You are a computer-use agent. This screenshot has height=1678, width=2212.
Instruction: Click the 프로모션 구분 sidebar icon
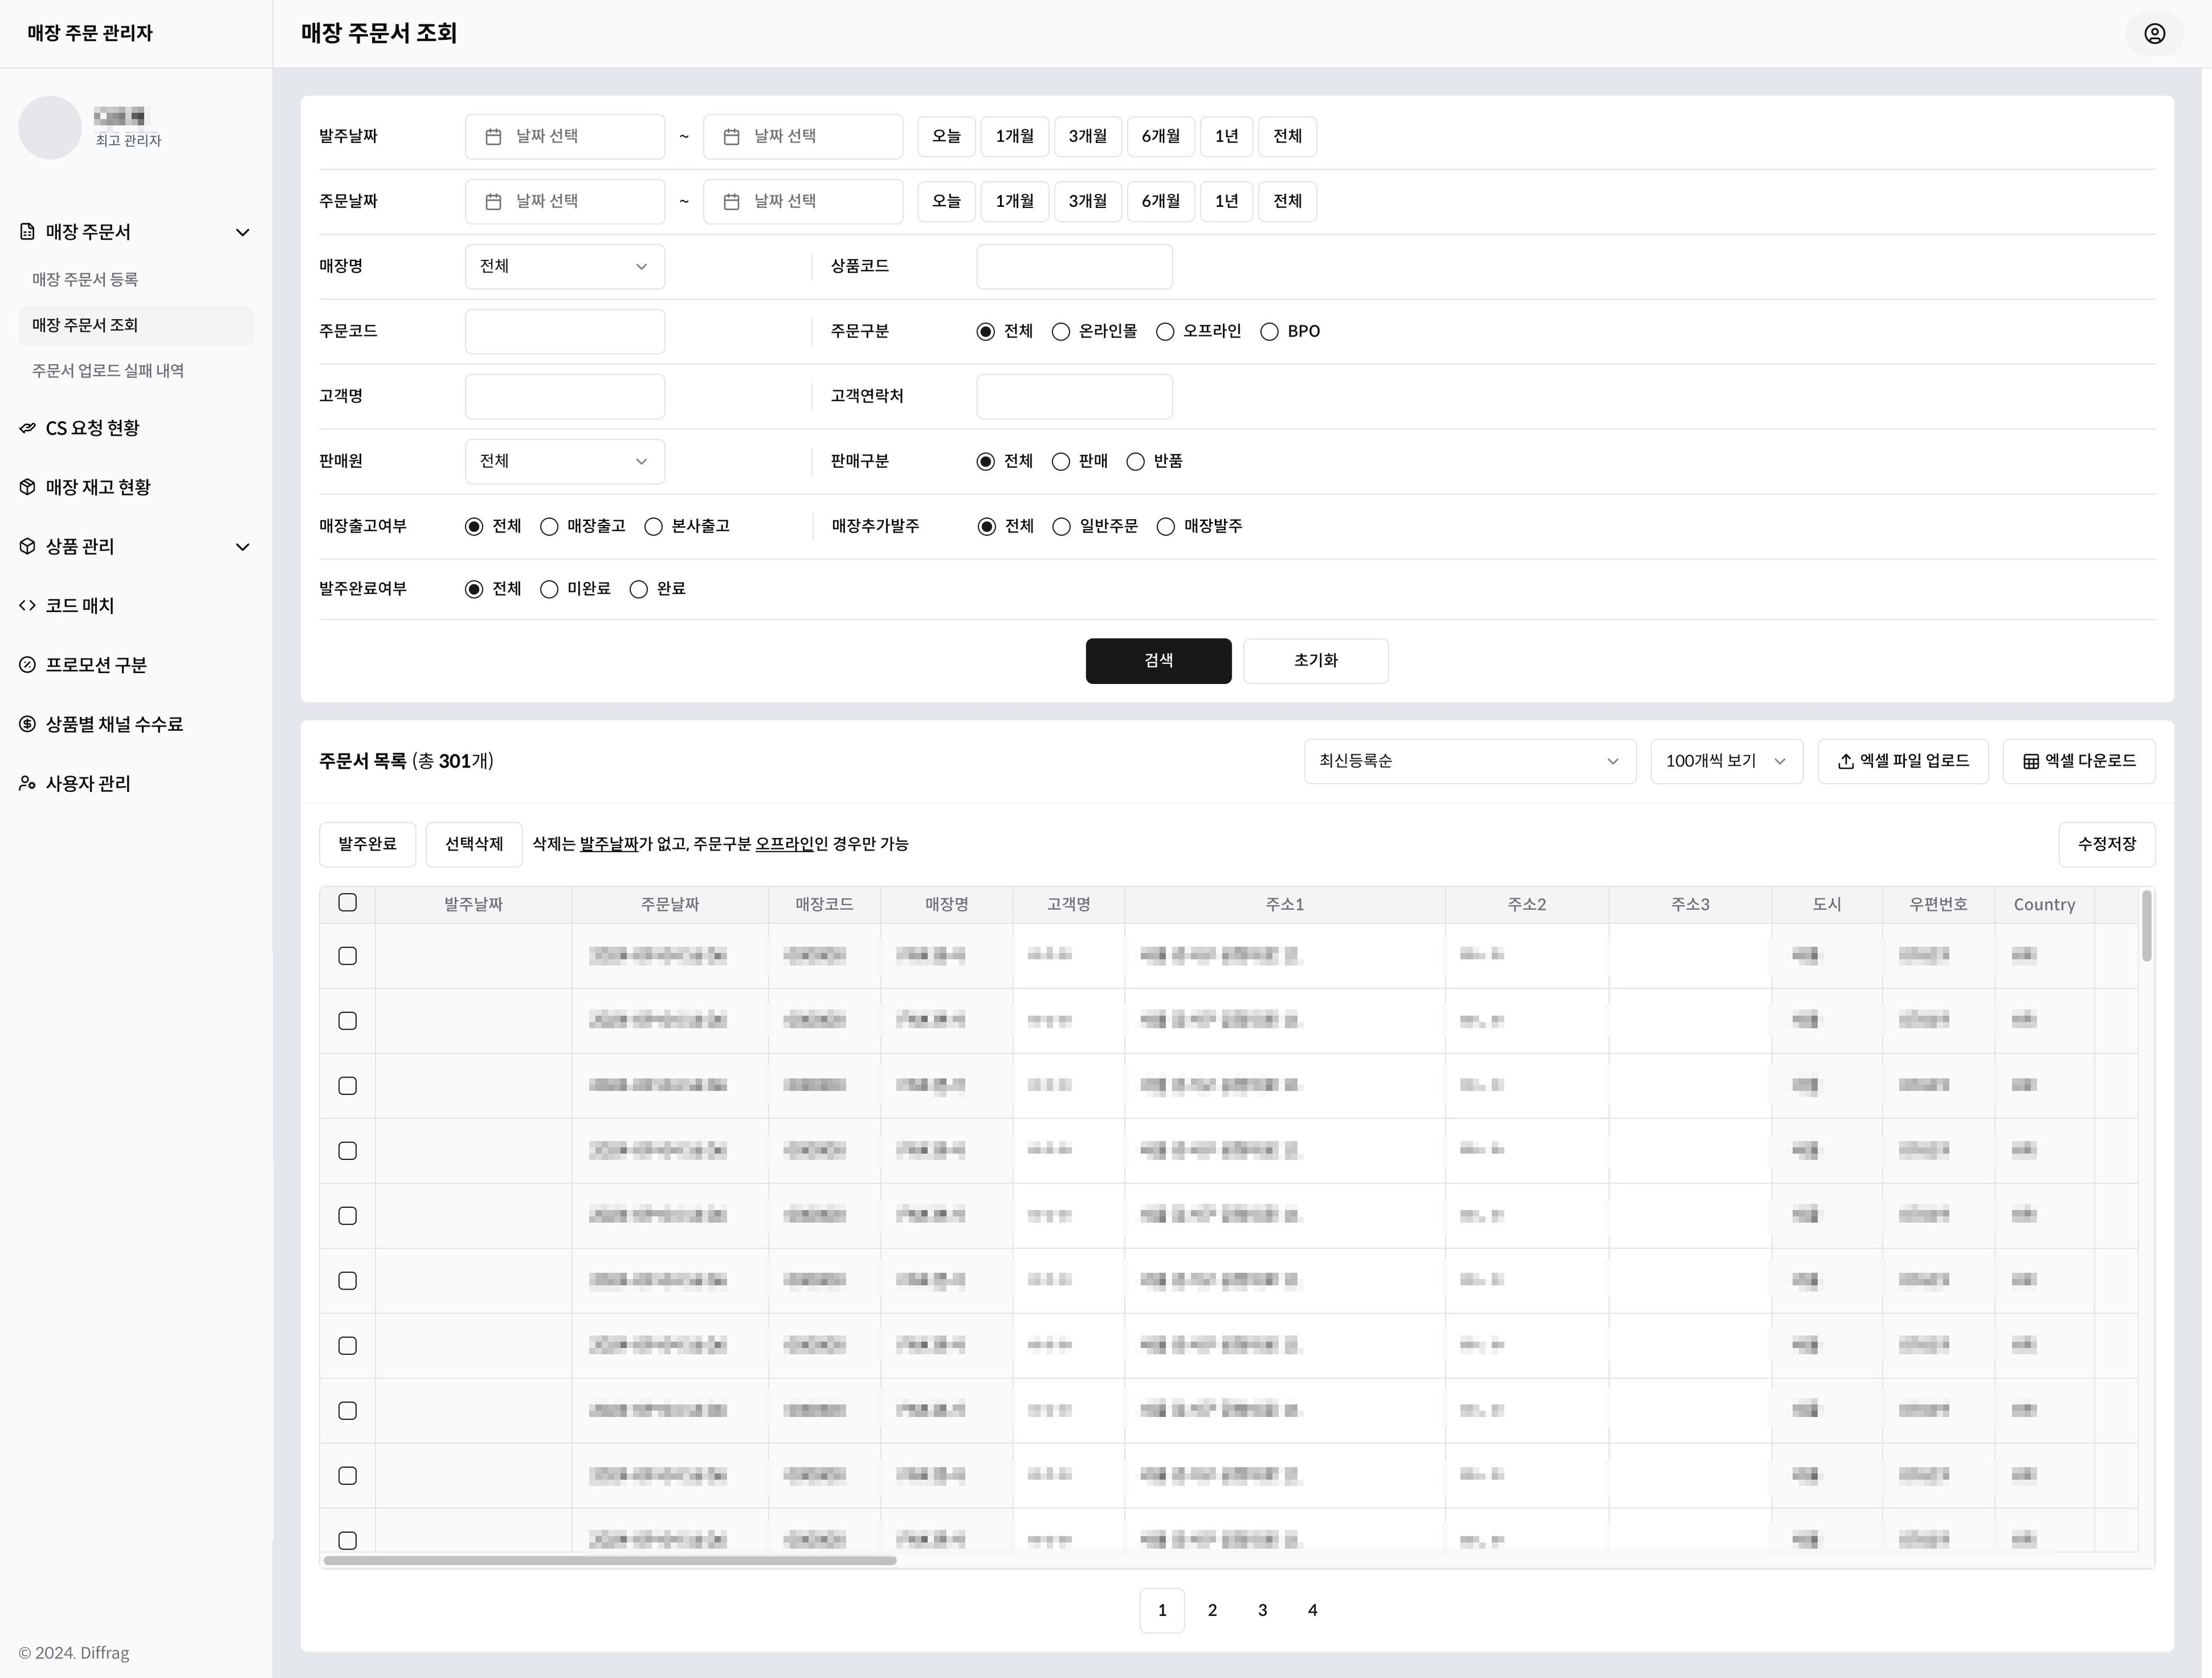(27, 666)
